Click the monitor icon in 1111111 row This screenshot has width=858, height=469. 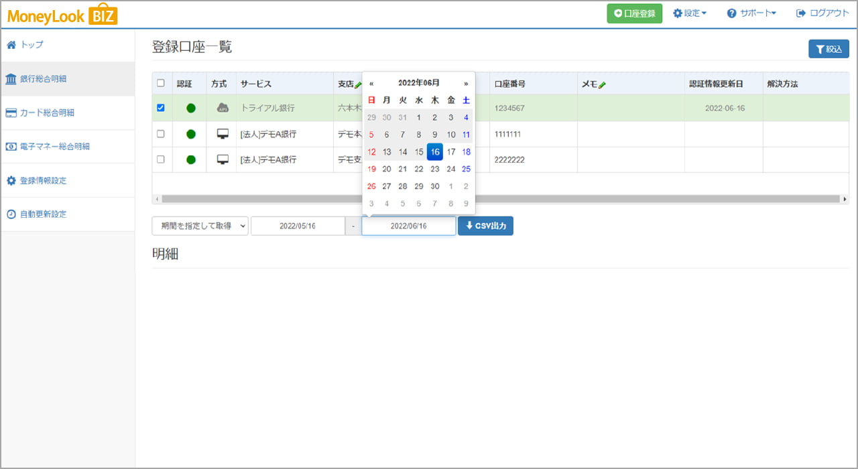(223, 134)
